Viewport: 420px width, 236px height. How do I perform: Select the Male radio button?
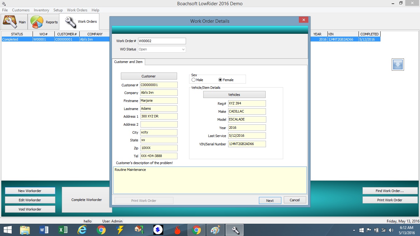[x=194, y=80]
